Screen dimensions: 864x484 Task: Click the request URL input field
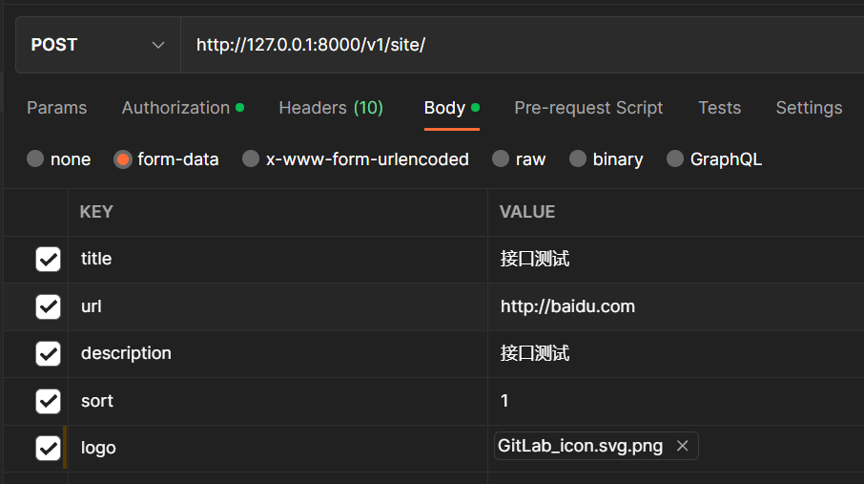523,45
